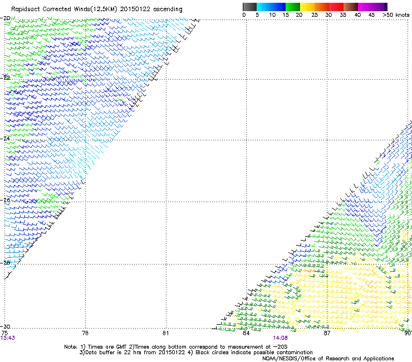The height and width of the screenshot is (362, 412).
Task: Click the -30 latitude axis label
Action: [5, 326]
